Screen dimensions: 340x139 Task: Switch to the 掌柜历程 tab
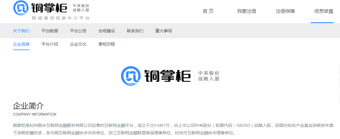click(107, 44)
